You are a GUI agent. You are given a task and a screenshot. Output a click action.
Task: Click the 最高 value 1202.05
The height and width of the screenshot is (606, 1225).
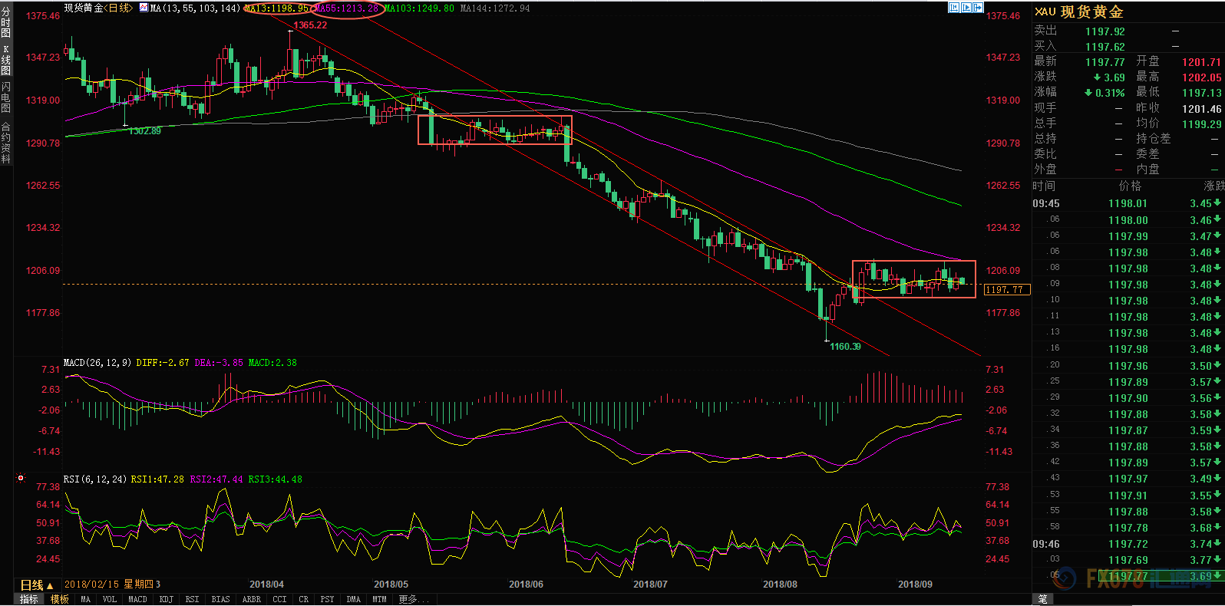pyautogui.click(x=1201, y=77)
